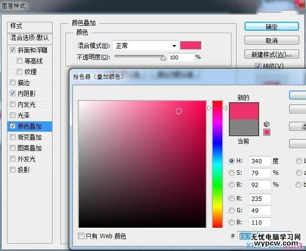Viewport: 306px width, 251px height.
Task: Select H hue radio button
Action: 232,161
